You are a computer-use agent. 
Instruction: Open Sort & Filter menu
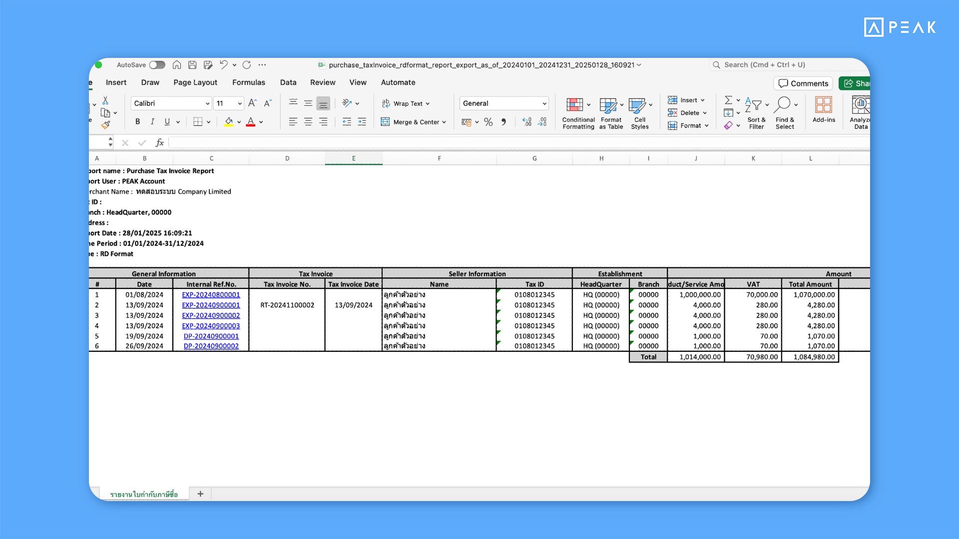pyautogui.click(x=756, y=113)
